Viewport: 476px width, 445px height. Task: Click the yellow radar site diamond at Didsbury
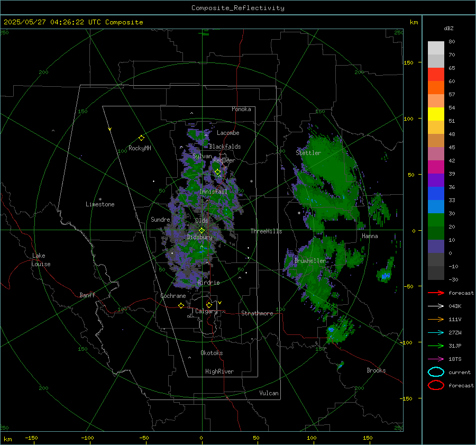coord(202,231)
